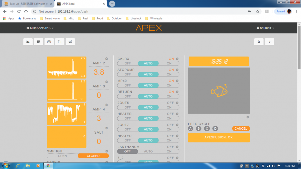Click the dashboard lock icon
301x169 pixels.
pos(259,42)
